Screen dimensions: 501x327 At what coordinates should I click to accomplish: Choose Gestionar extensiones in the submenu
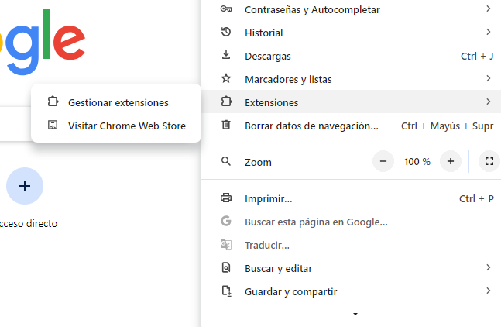[116, 102]
